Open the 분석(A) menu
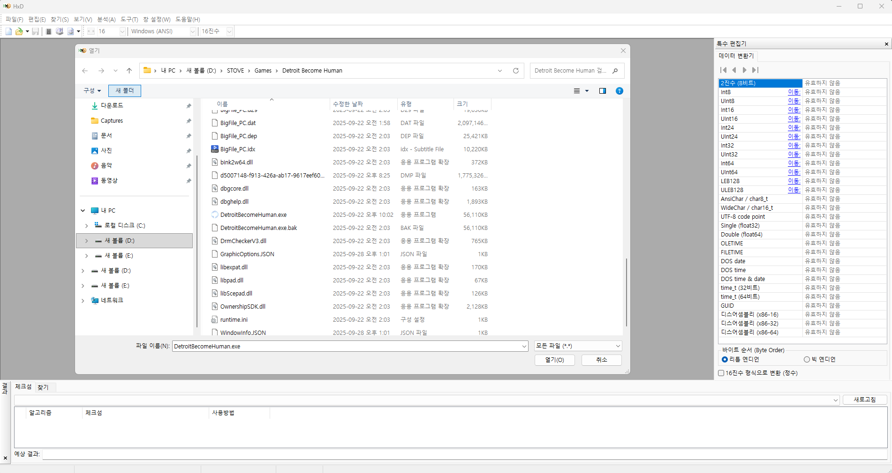 coord(106,19)
